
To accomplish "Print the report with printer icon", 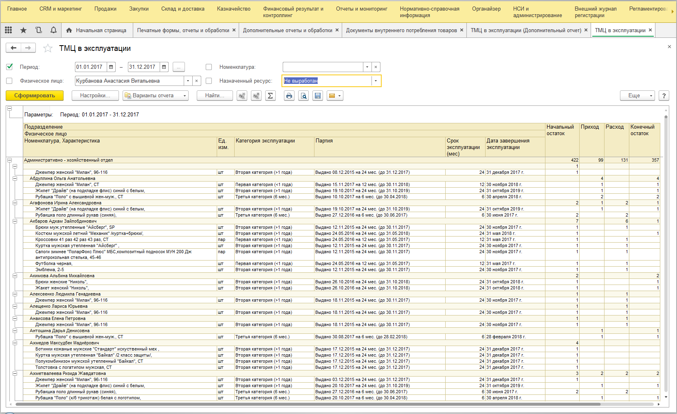I will [x=289, y=96].
